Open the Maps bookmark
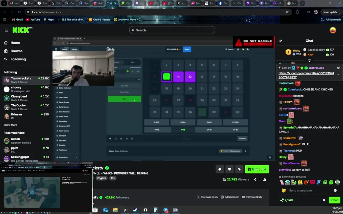 [48, 20]
